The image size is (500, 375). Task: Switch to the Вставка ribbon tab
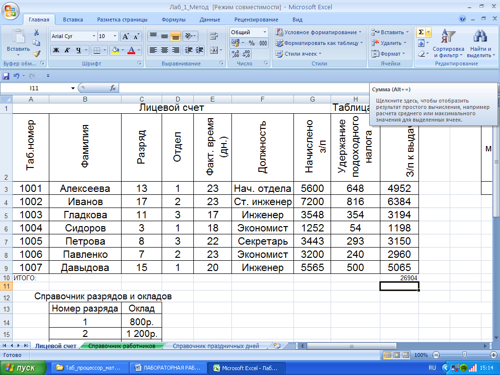click(73, 20)
